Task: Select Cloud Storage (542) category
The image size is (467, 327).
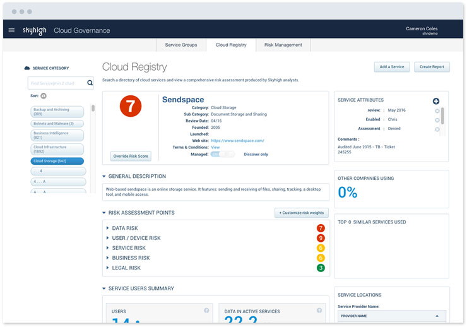Action: coord(57,161)
